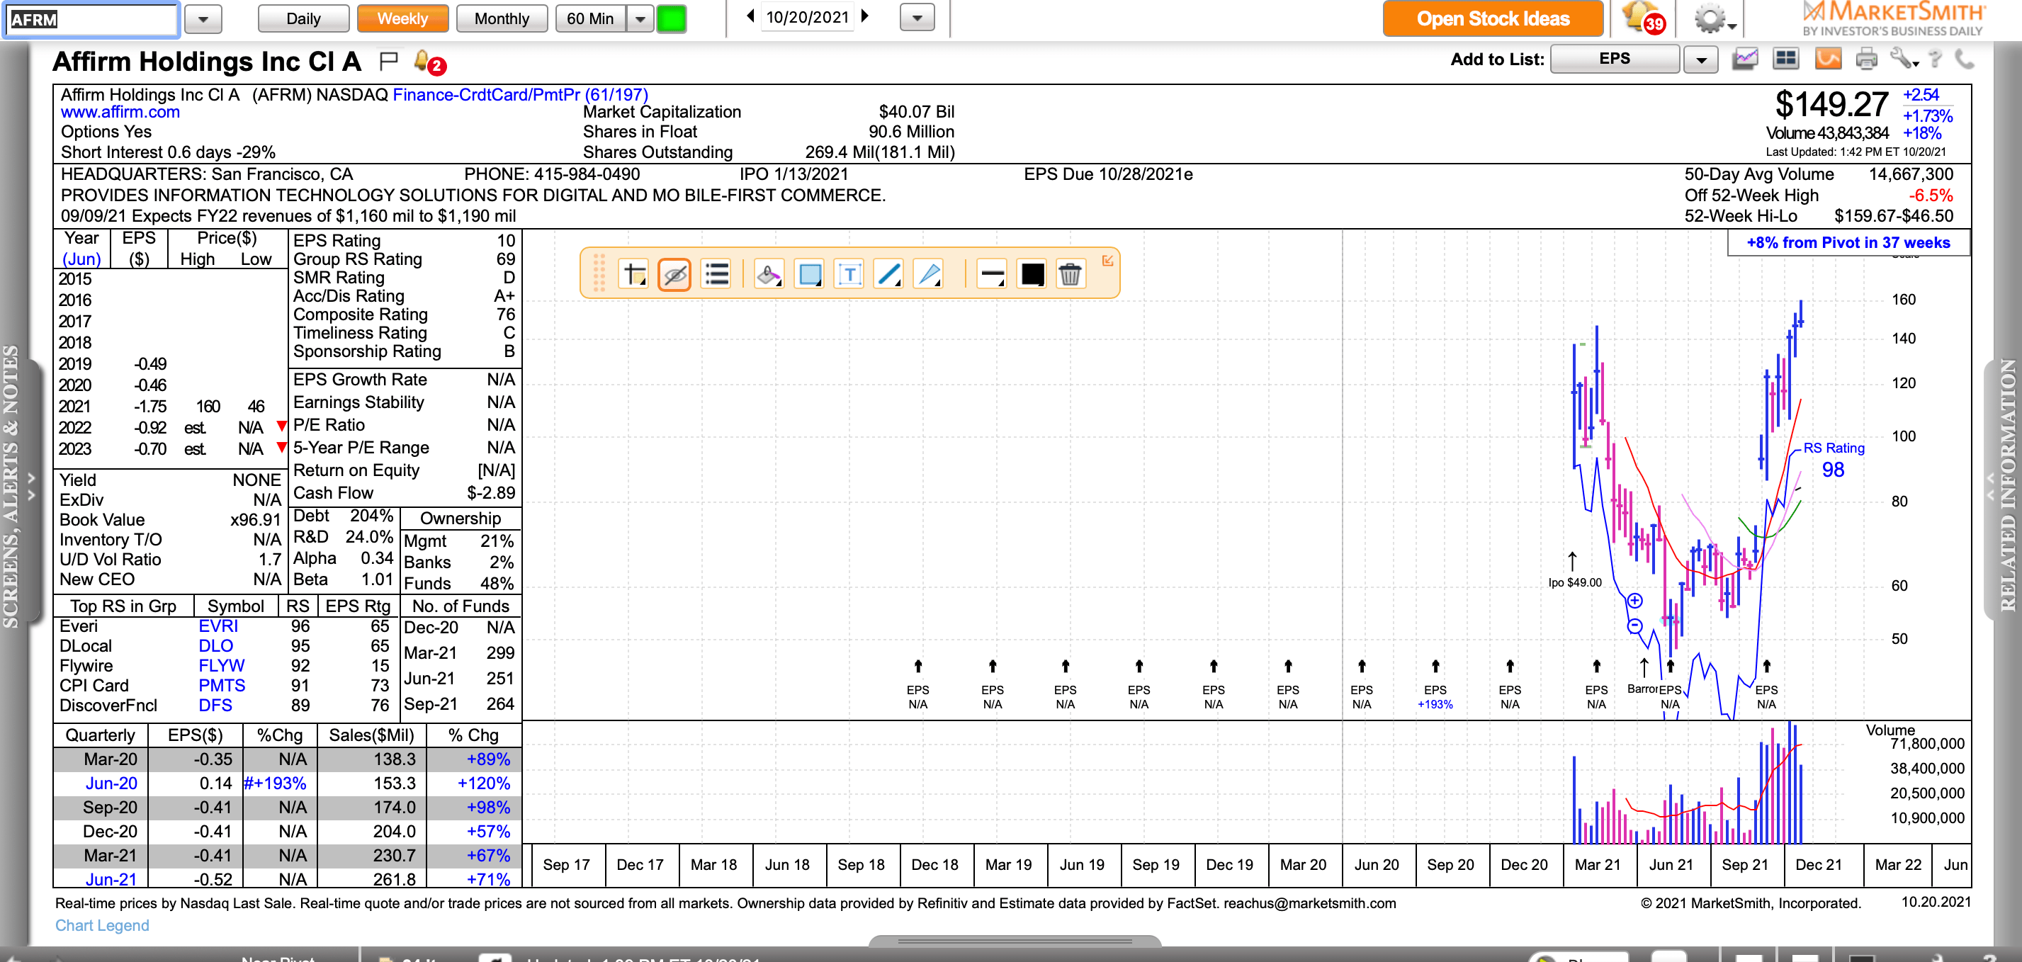The width and height of the screenshot is (2022, 962).
Task: Click the phone contact icon
Action: (1964, 59)
